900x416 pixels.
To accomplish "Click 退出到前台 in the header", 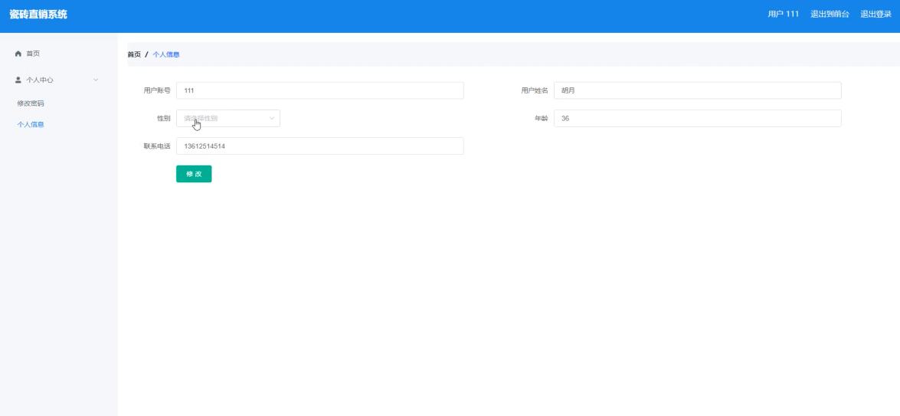I will click(x=830, y=15).
